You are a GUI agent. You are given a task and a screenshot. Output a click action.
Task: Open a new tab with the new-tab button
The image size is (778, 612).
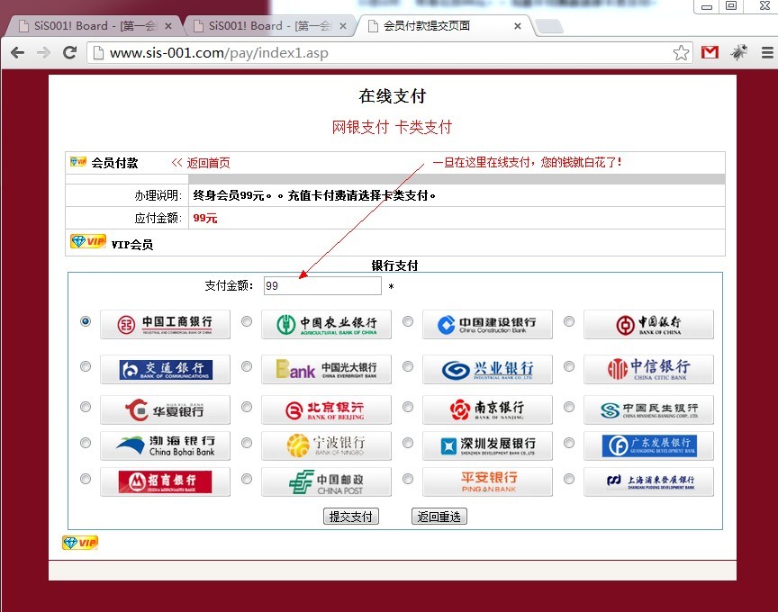click(x=550, y=26)
